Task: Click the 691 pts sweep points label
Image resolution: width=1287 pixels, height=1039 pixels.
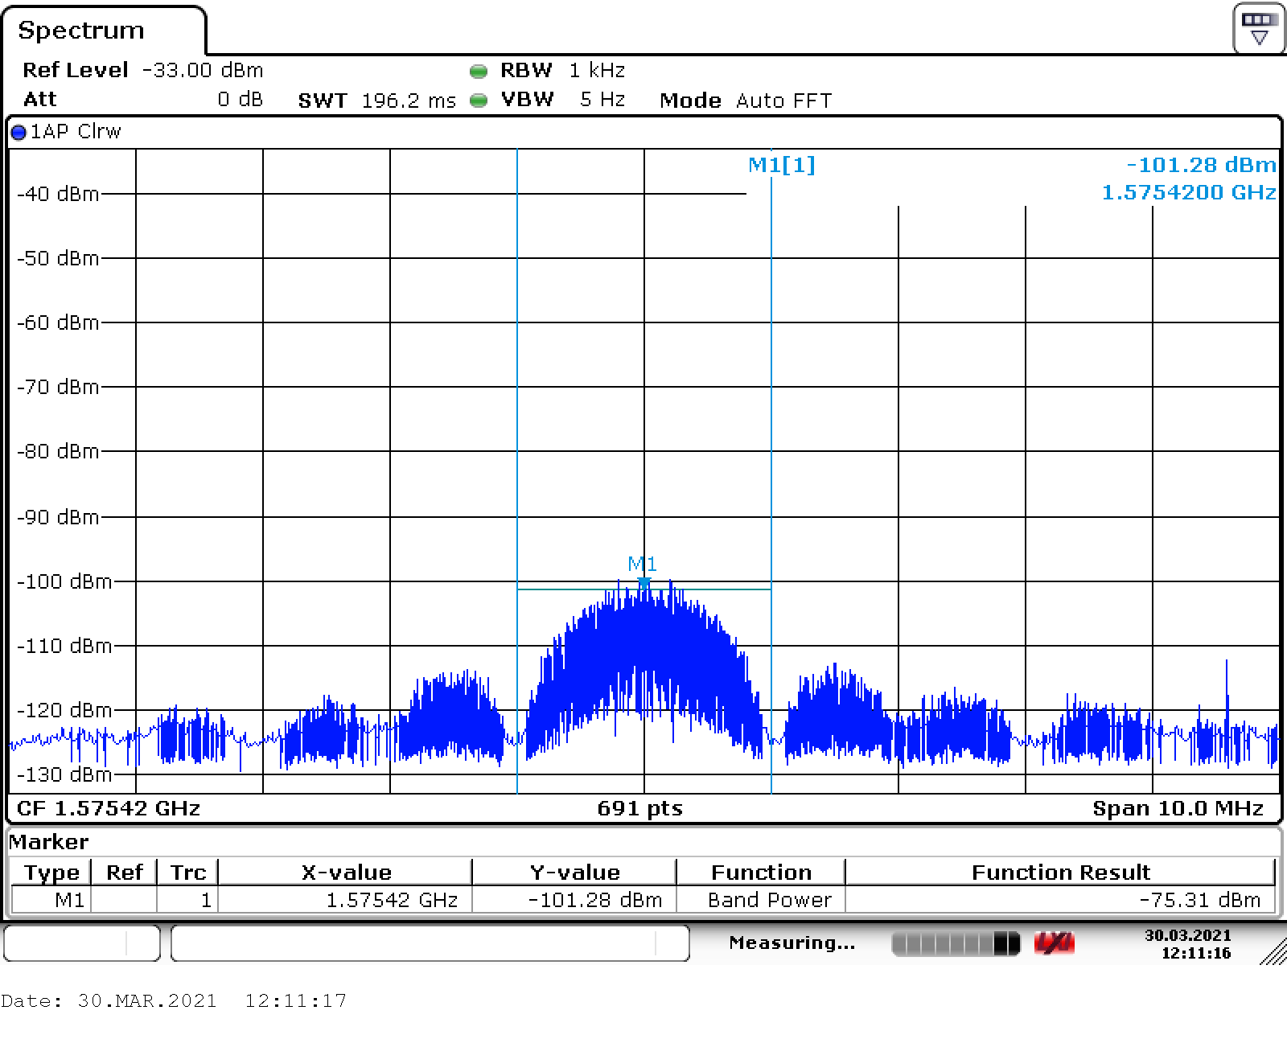Action: tap(640, 808)
